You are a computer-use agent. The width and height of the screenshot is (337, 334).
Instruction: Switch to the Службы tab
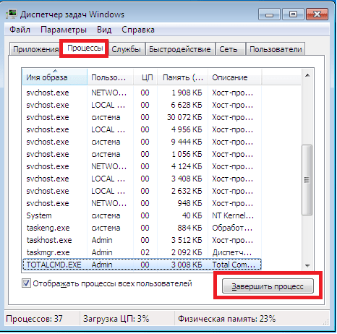tap(126, 49)
